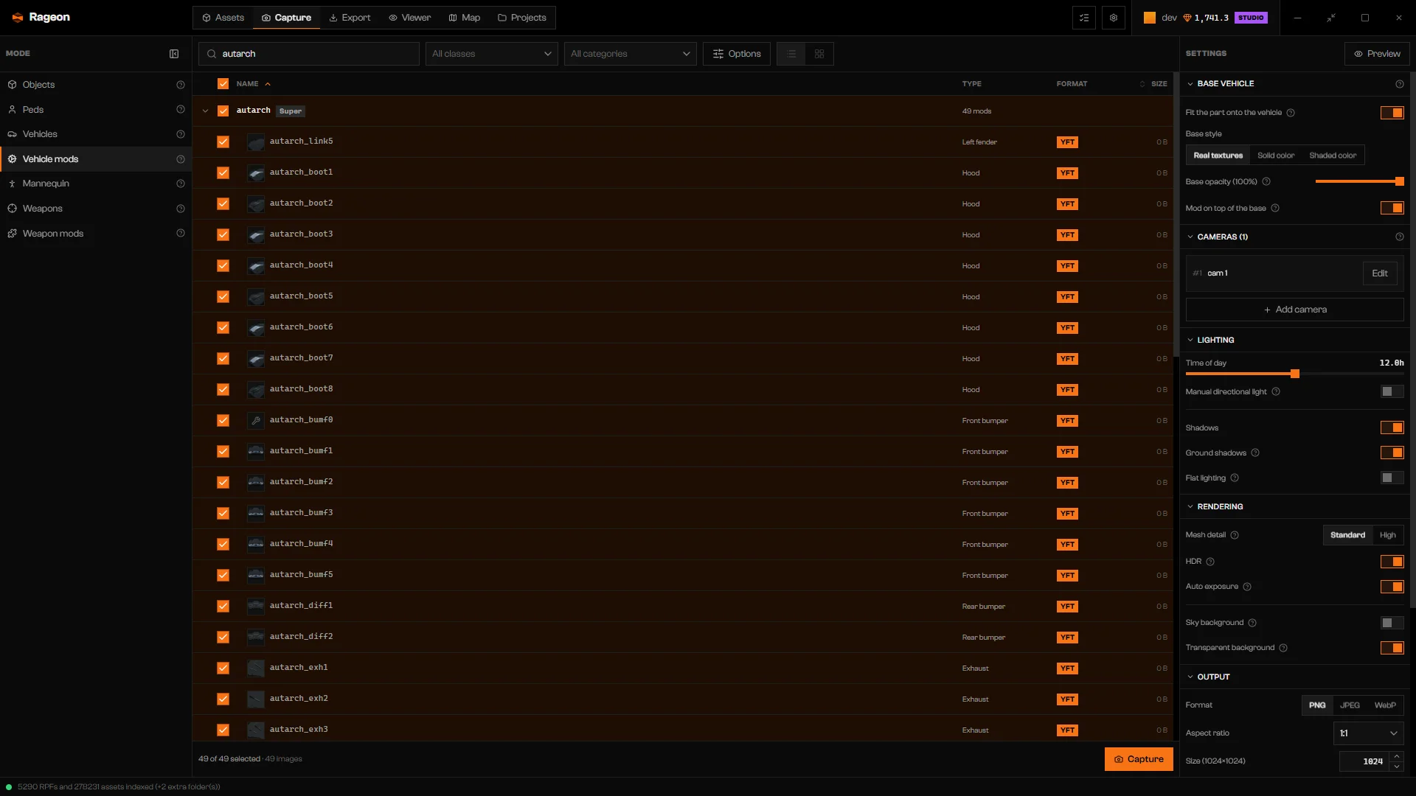Click the orange Capture button
The height and width of the screenshot is (796, 1416).
click(x=1139, y=759)
